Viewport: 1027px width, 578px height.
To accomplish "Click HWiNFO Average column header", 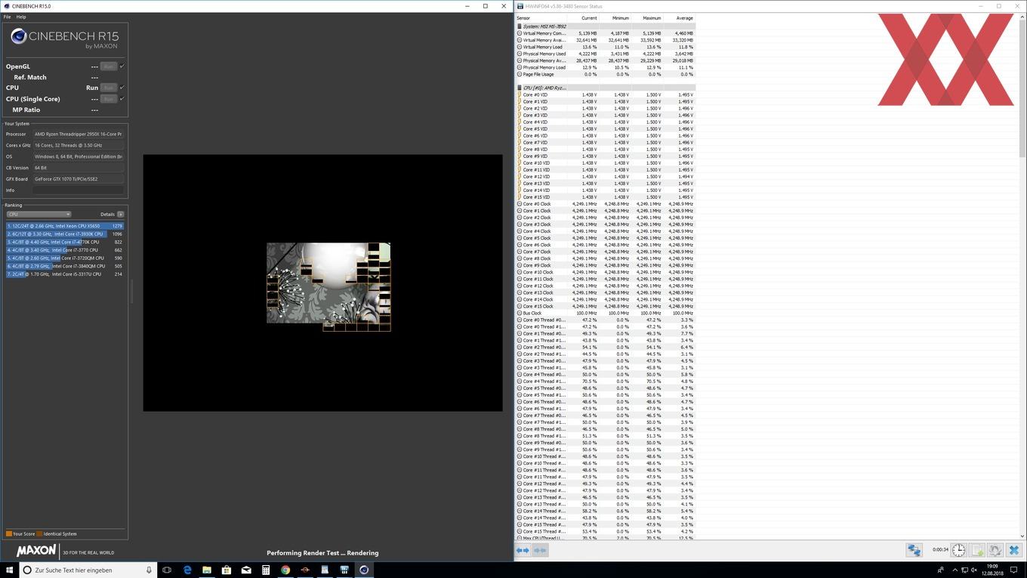I will [x=679, y=18].
